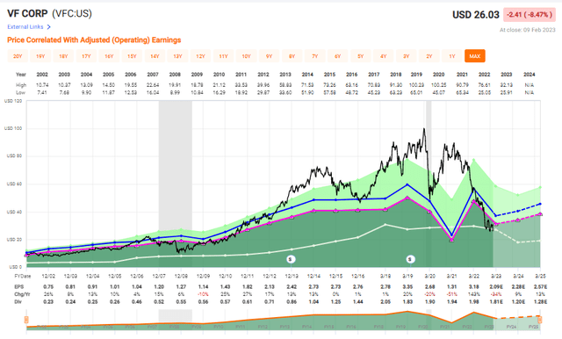Click the 2020 High value 100.25
The image size is (562, 339).
click(x=439, y=85)
